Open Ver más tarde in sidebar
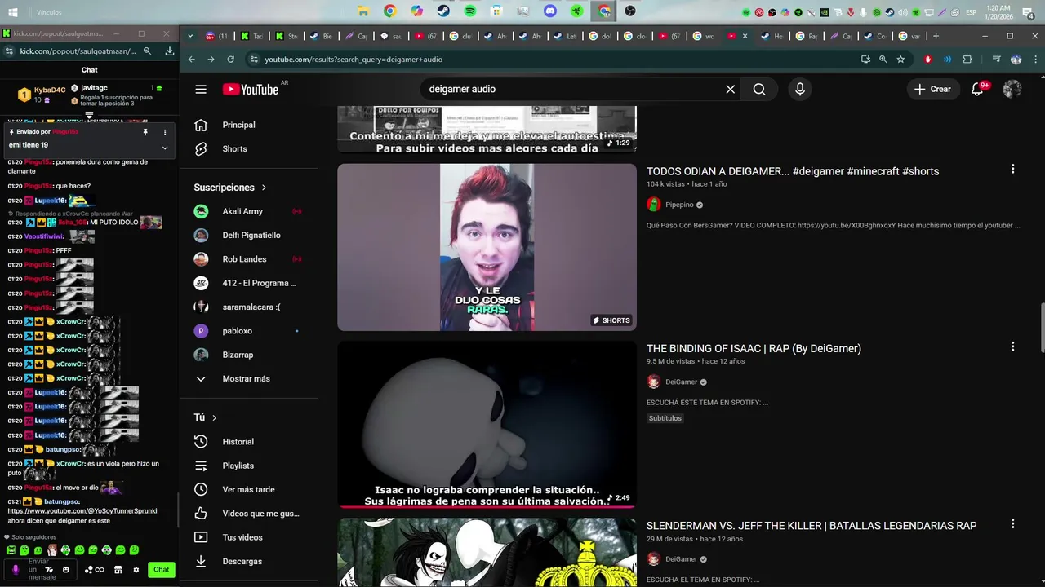 [x=248, y=489]
